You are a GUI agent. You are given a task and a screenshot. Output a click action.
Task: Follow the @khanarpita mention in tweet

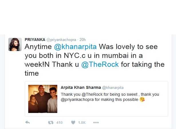click(75, 47)
